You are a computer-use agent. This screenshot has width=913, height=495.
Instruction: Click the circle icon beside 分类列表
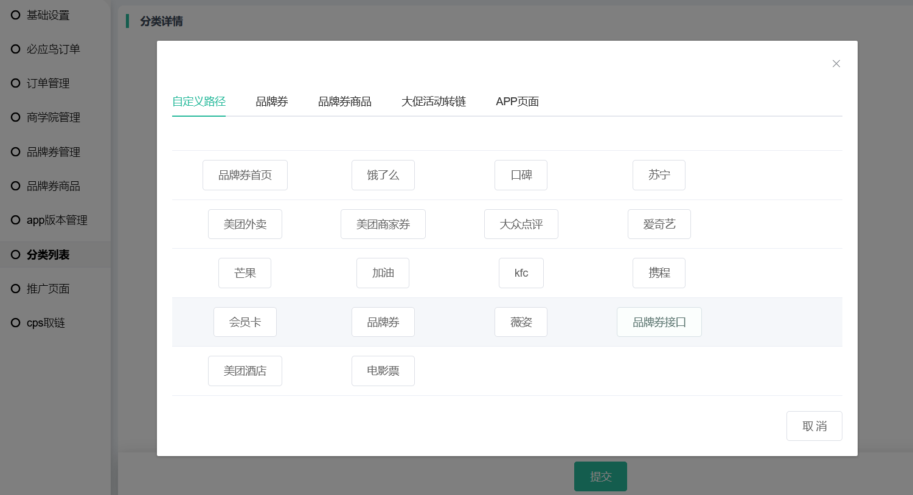[x=16, y=255]
